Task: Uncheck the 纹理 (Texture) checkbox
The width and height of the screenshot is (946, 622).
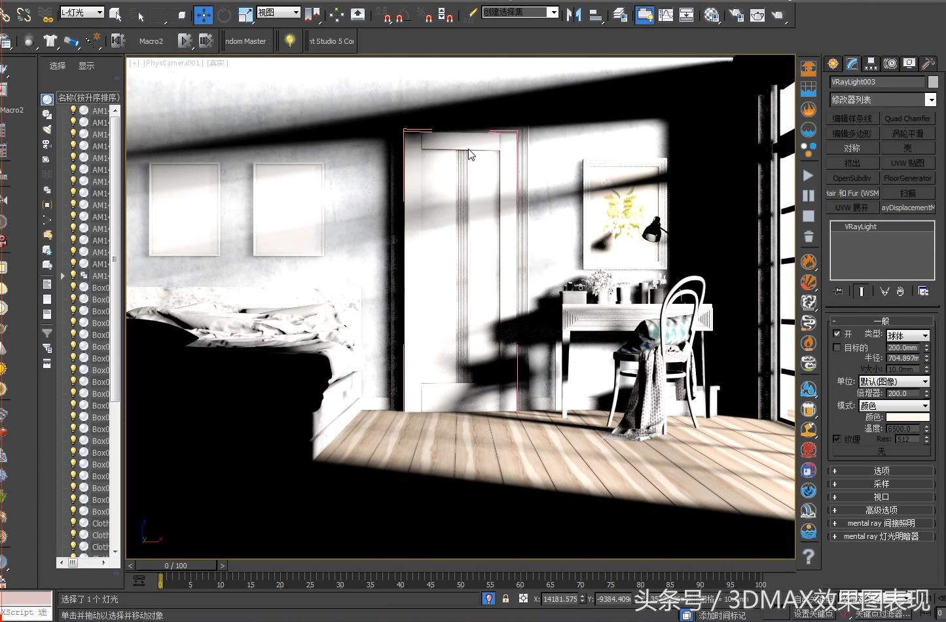Action: [x=837, y=439]
